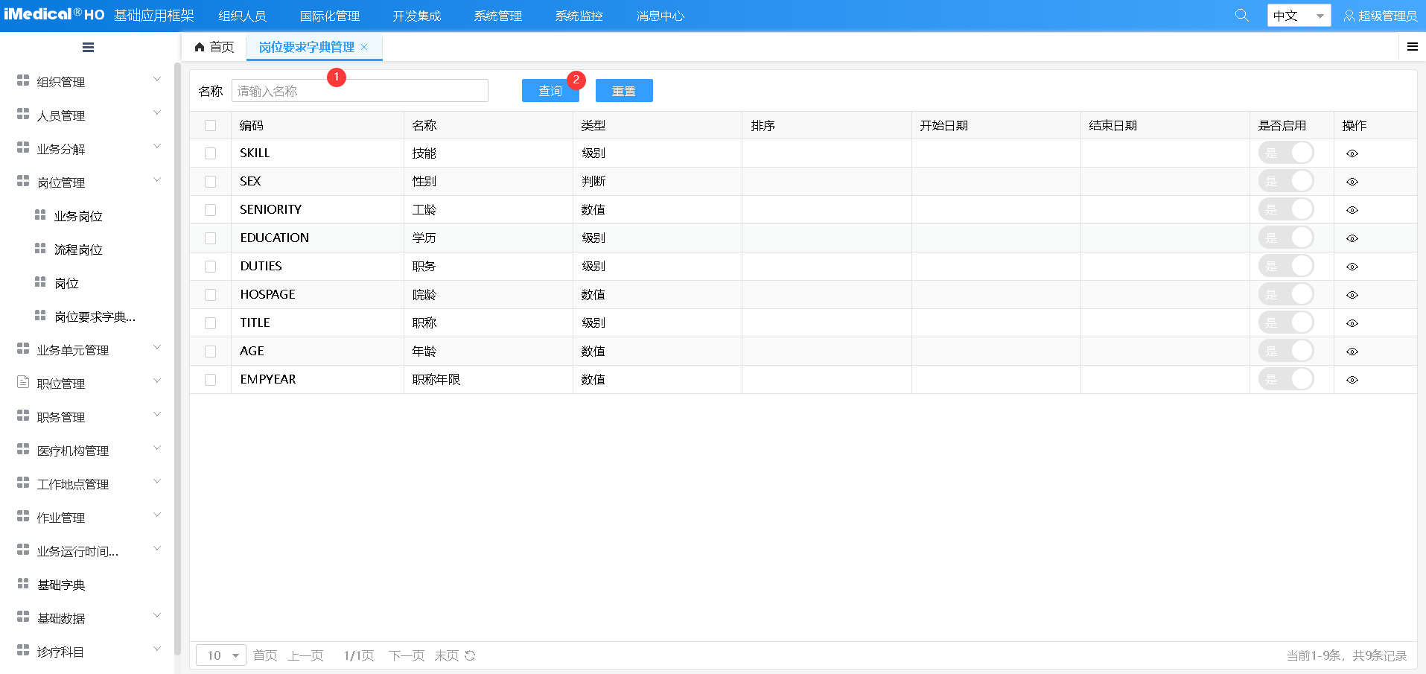Check the select-all checkbox in the table header
Screen dimensions: 1426x674
(x=211, y=125)
